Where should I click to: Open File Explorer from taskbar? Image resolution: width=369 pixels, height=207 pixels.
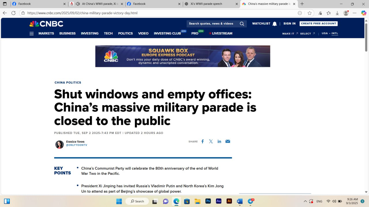click(x=197, y=201)
